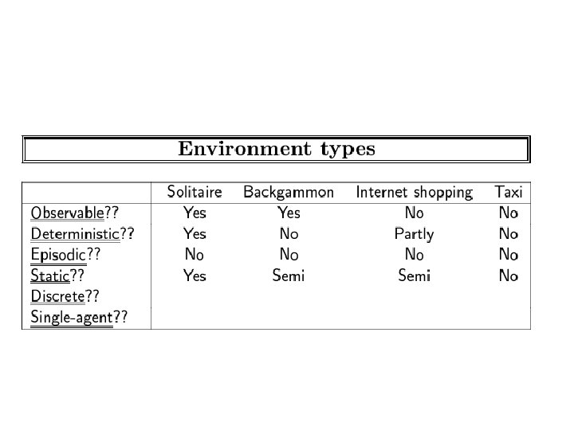Click Solitaire's No in the Episodic row
574x430 pixels.
click(x=195, y=255)
